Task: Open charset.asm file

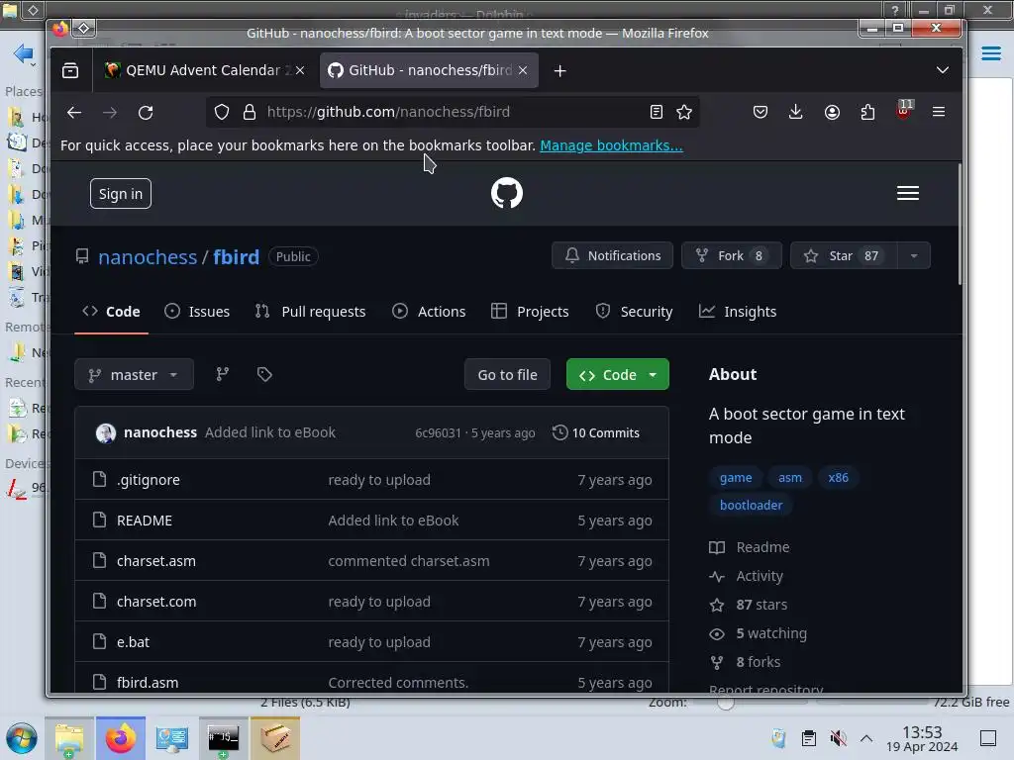Action: tap(155, 561)
